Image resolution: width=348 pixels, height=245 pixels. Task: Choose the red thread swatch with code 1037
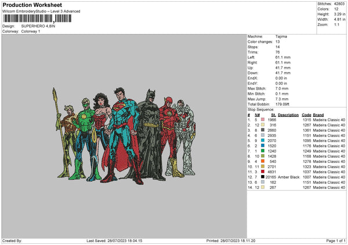(x=263, y=172)
